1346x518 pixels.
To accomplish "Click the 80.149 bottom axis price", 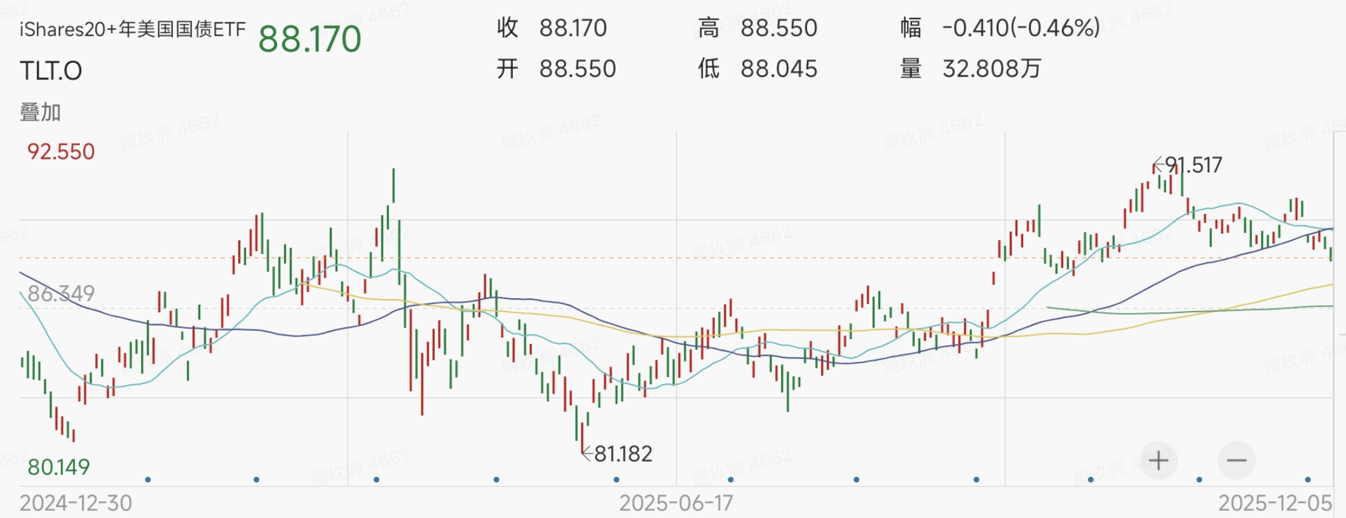I will 58,467.
